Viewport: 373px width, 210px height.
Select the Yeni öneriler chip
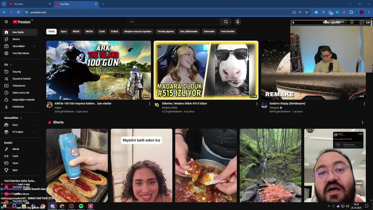point(228,32)
